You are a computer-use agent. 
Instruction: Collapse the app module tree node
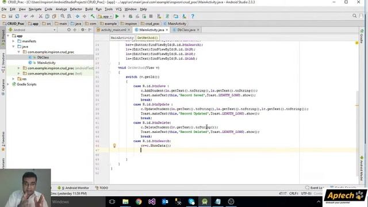pyautogui.click(x=8, y=36)
